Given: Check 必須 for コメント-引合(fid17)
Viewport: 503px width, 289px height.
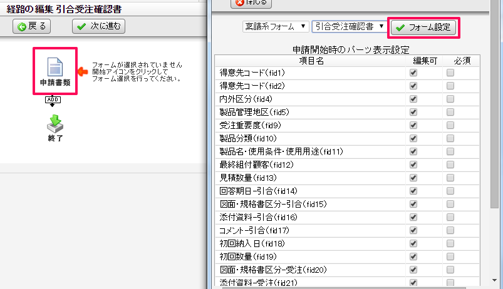Looking at the screenshot, I should coord(450,230).
